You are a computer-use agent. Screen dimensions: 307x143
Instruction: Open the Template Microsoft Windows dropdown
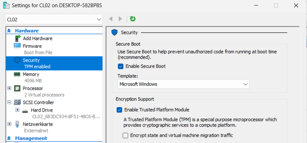pos(183,84)
